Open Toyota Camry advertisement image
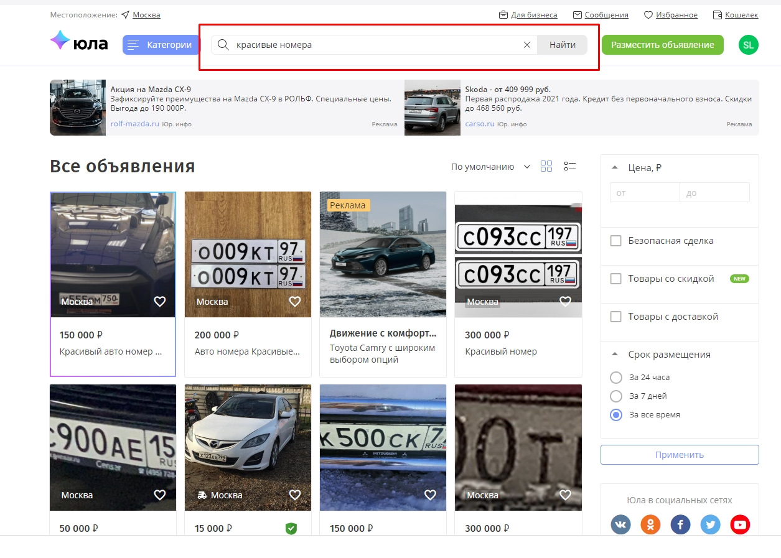781x558 pixels. pyautogui.click(x=383, y=254)
